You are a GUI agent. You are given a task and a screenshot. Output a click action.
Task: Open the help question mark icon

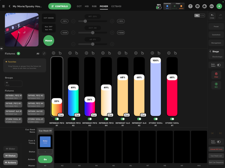click(190, 6)
